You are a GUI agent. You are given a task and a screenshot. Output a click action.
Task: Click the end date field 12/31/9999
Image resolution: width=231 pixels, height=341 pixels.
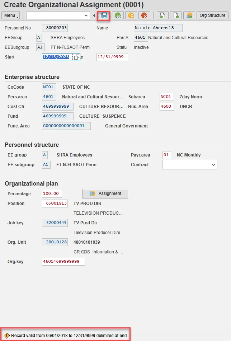(x=112, y=57)
